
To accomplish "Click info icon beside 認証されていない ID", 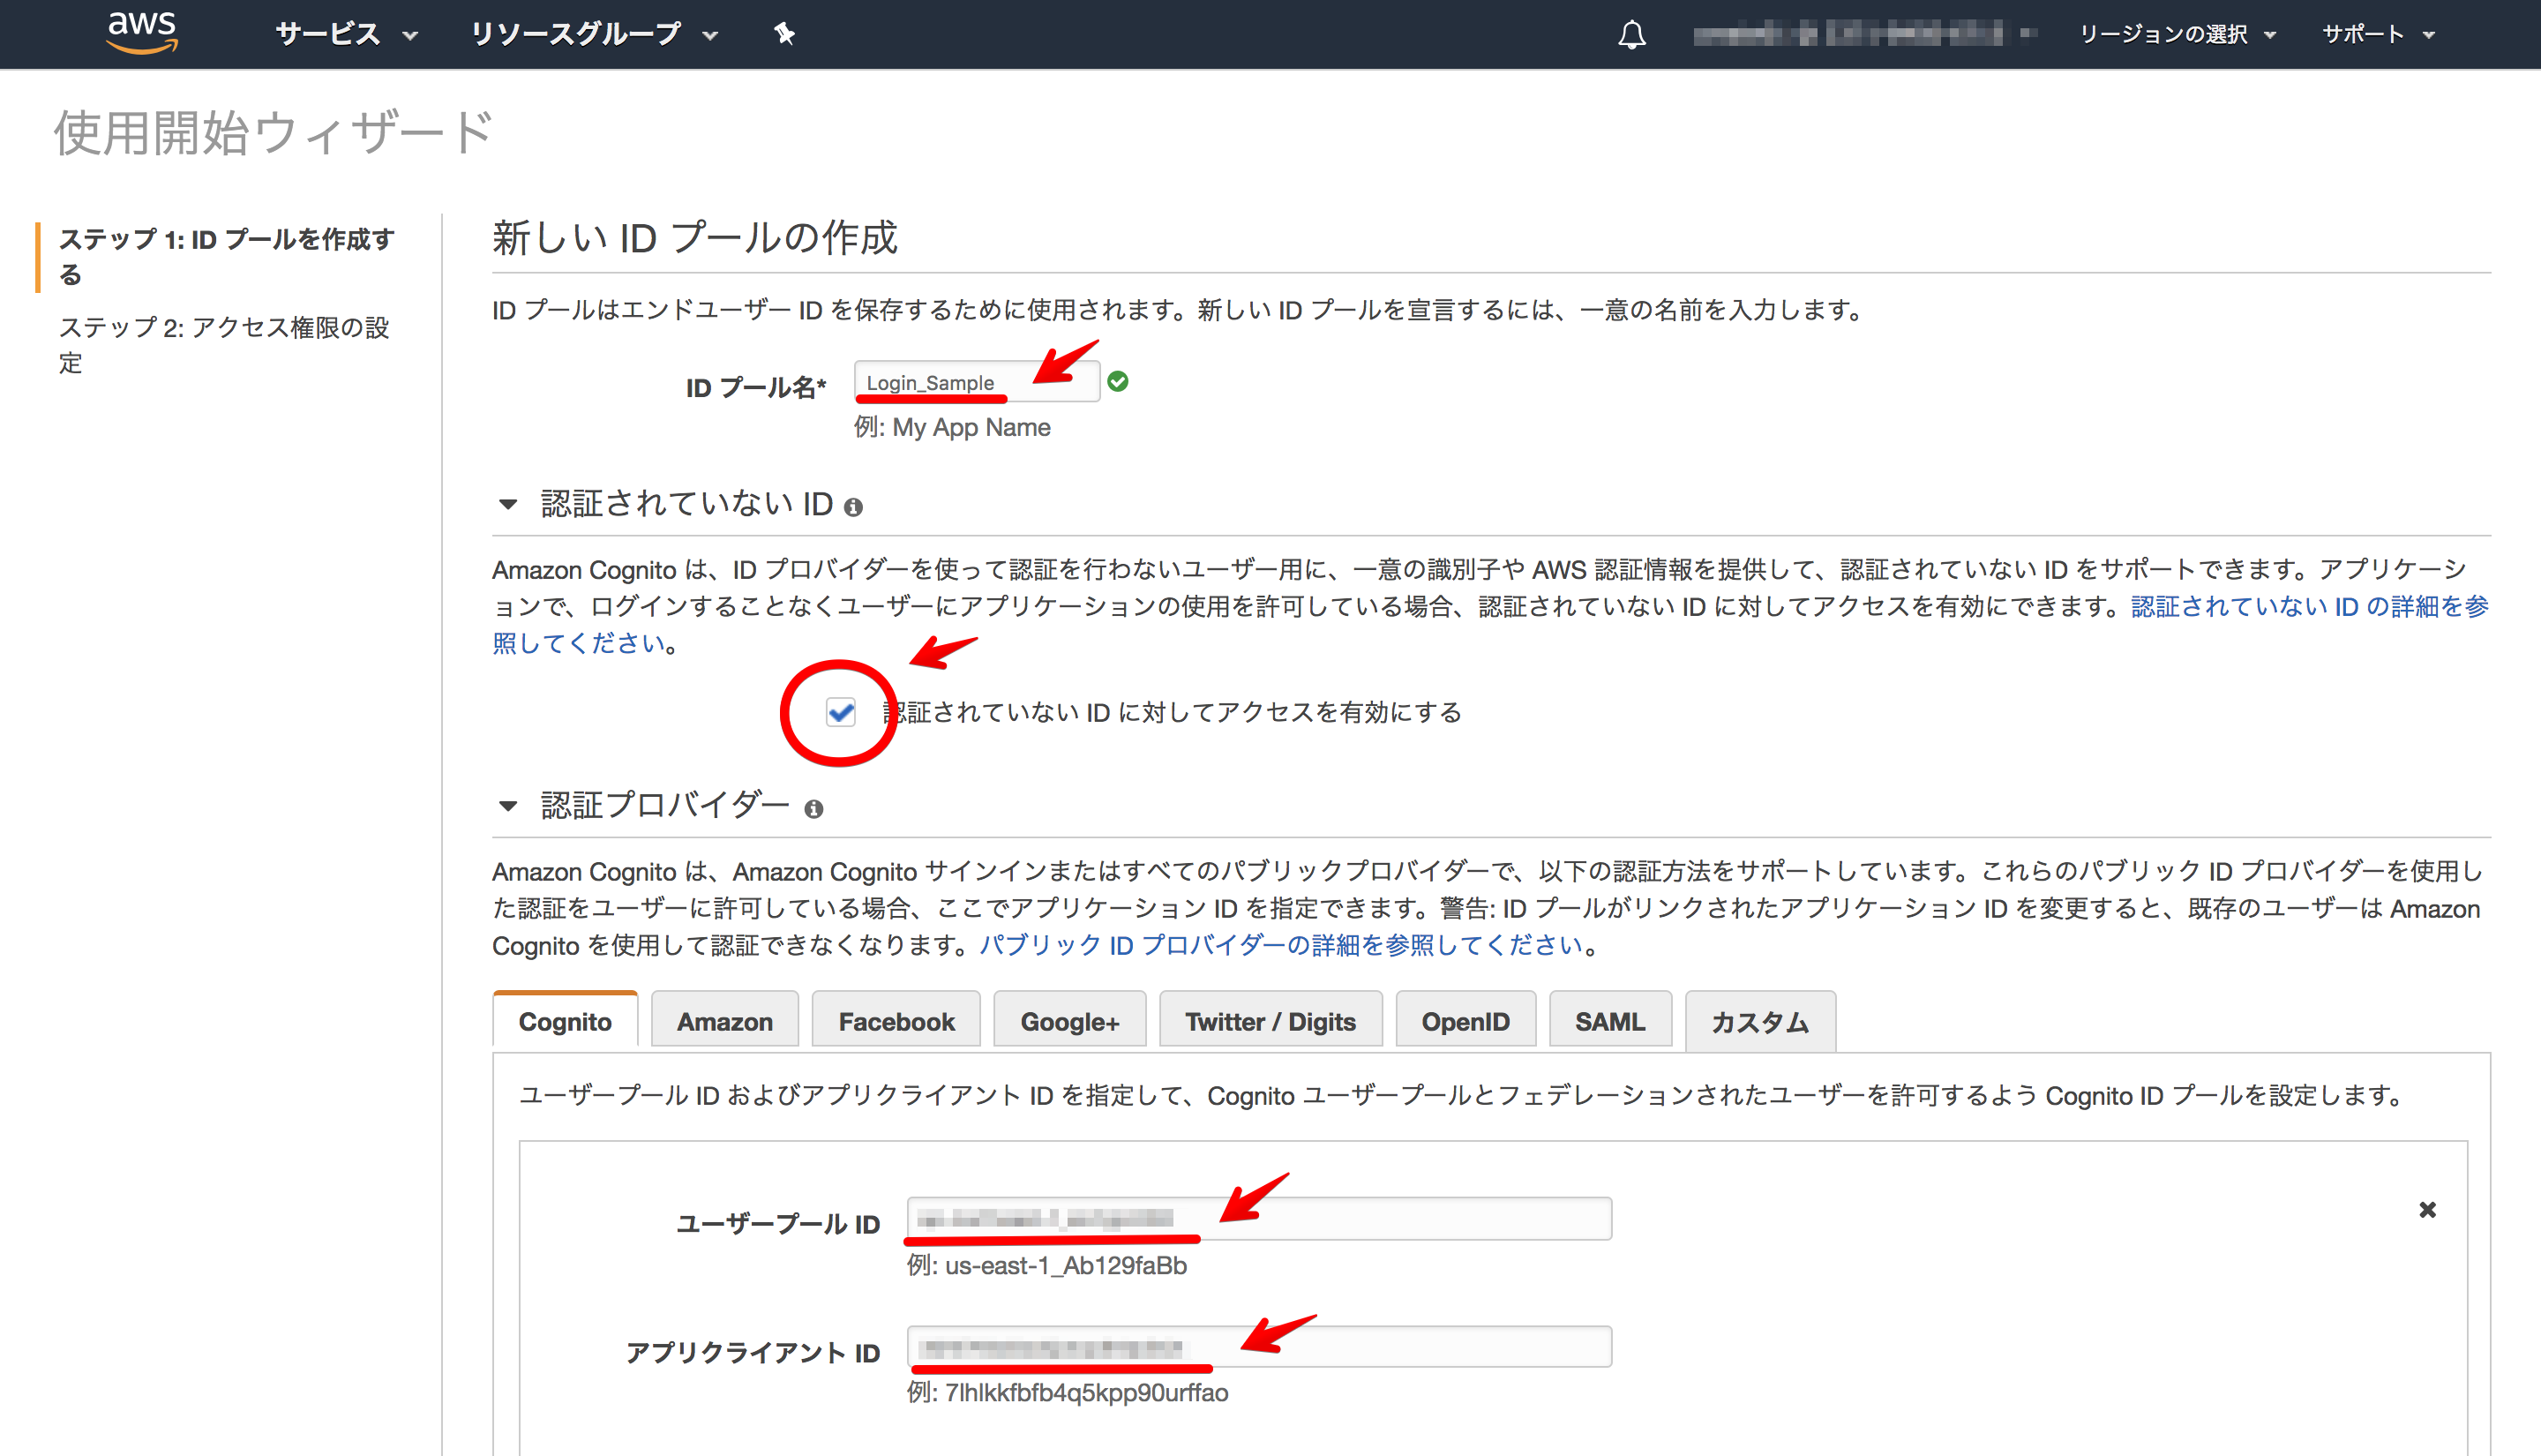I will pyautogui.click(x=852, y=508).
